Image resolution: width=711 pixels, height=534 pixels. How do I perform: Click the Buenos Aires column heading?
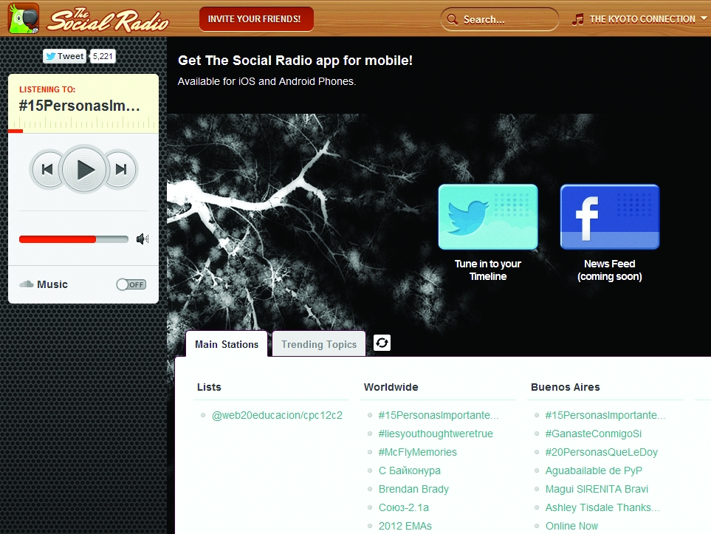pyautogui.click(x=565, y=387)
